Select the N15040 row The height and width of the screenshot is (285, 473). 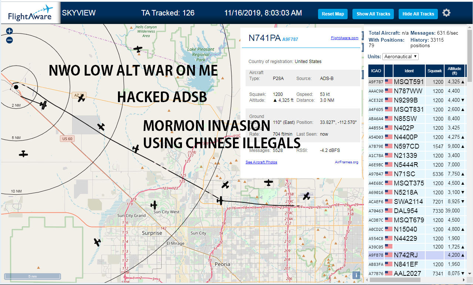coord(417,229)
